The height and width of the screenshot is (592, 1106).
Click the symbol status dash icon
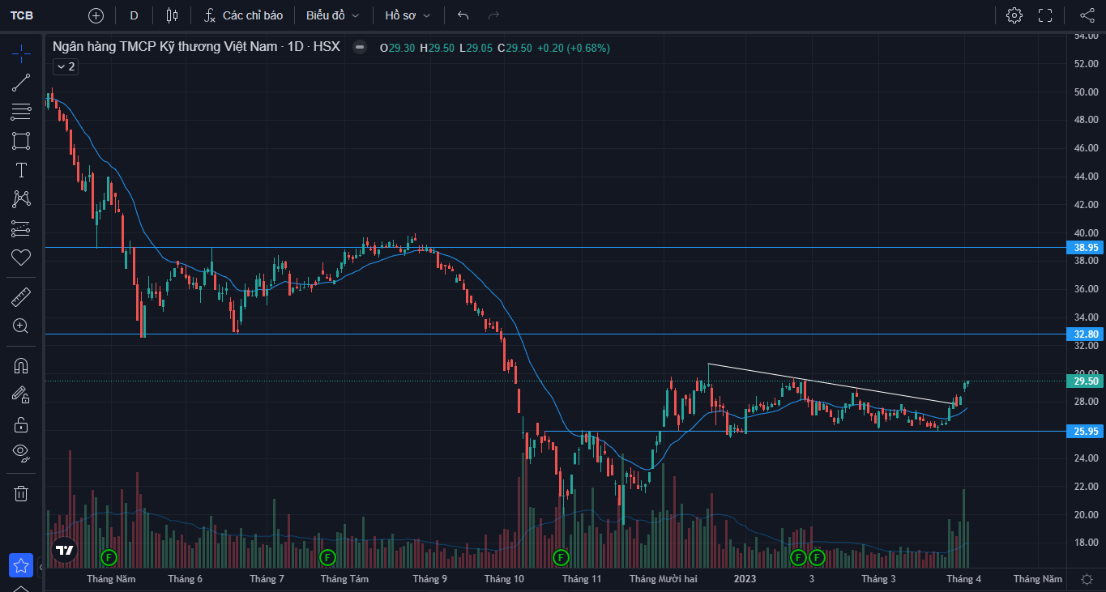pyautogui.click(x=360, y=48)
